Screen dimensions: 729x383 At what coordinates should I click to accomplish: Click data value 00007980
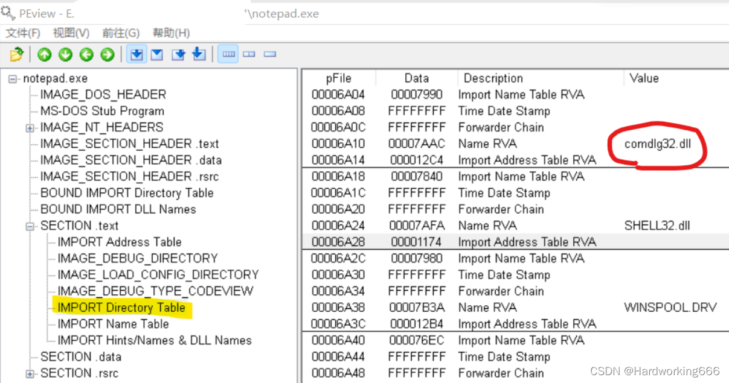[417, 258]
